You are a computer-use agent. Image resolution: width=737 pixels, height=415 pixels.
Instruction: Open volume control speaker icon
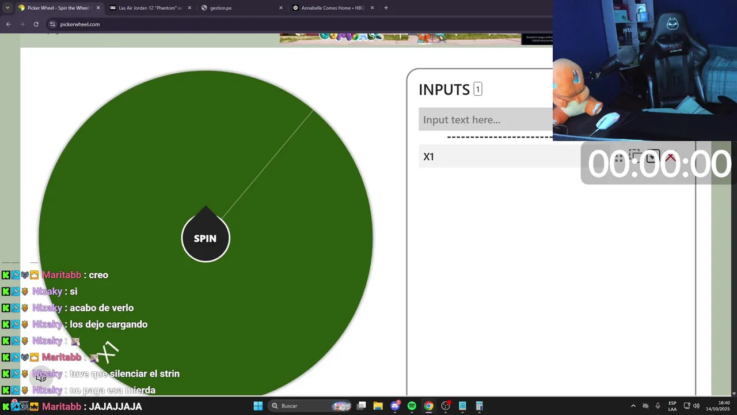coord(696,406)
